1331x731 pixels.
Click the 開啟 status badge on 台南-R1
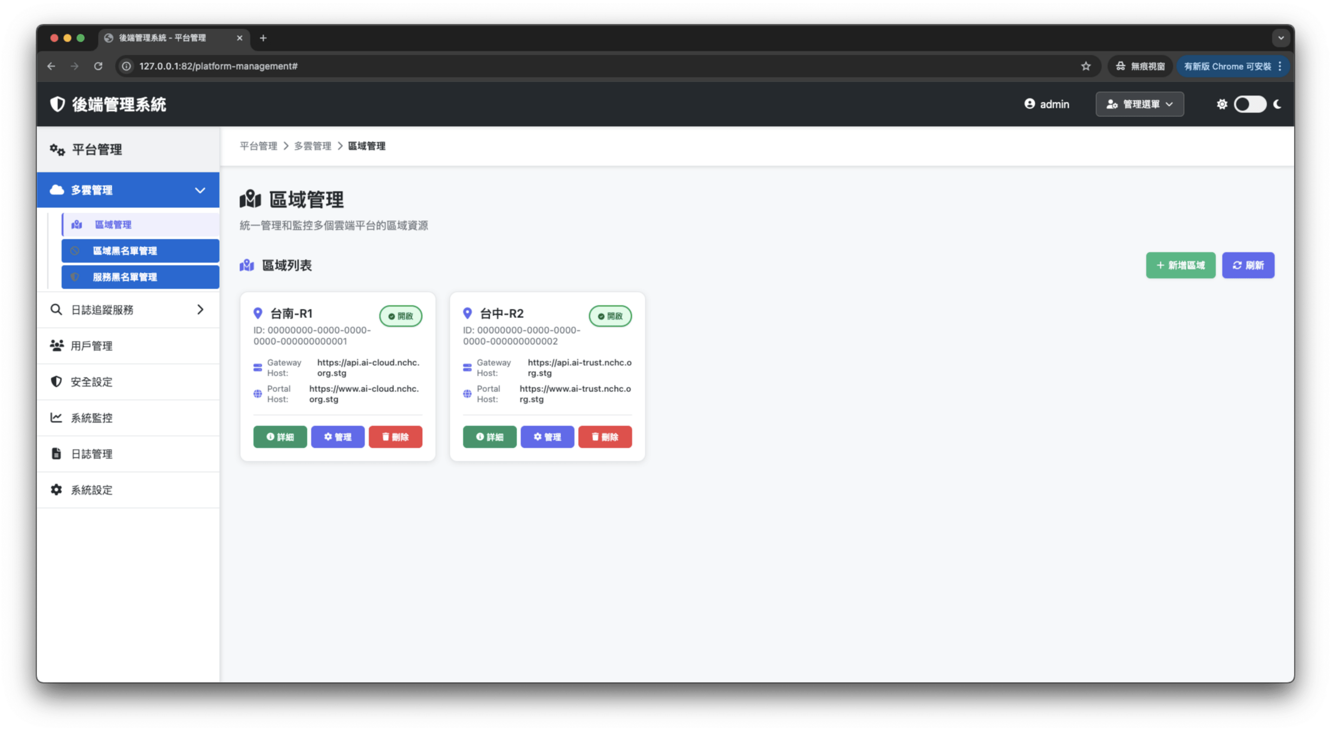[x=401, y=316]
